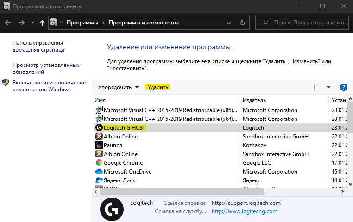Select Программы и компоненты breadcrumb
The width and height of the screenshot is (353, 222).
144,23
